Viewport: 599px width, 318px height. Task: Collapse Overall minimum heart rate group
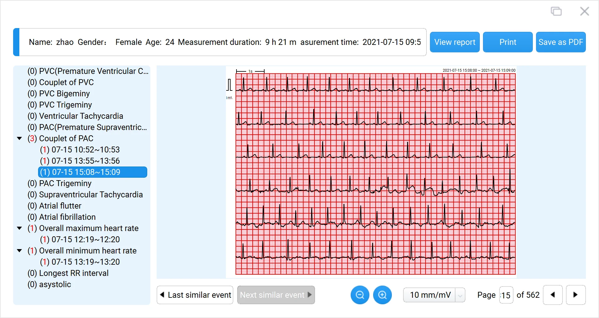click(20, 251)
